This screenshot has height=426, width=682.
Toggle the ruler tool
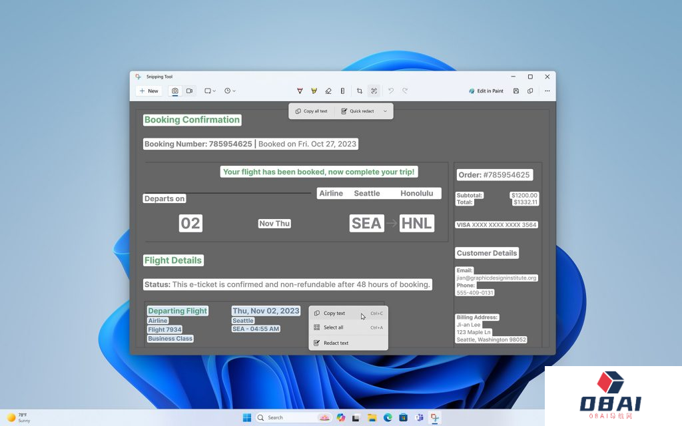[342, 91]
